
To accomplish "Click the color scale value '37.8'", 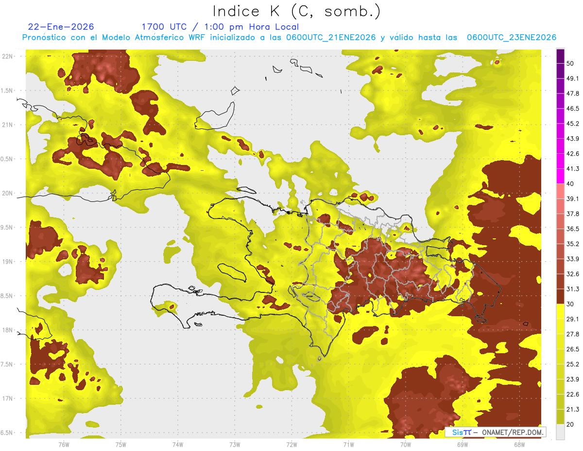I will [573, 214].
